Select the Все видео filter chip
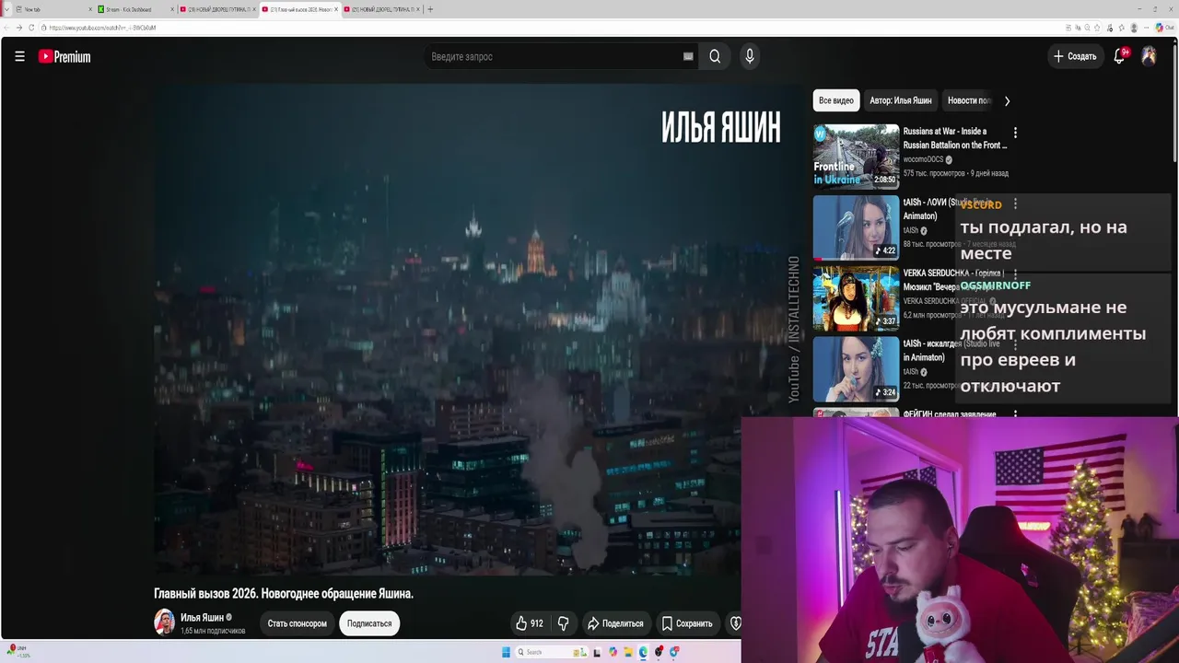 pos(836,100)
